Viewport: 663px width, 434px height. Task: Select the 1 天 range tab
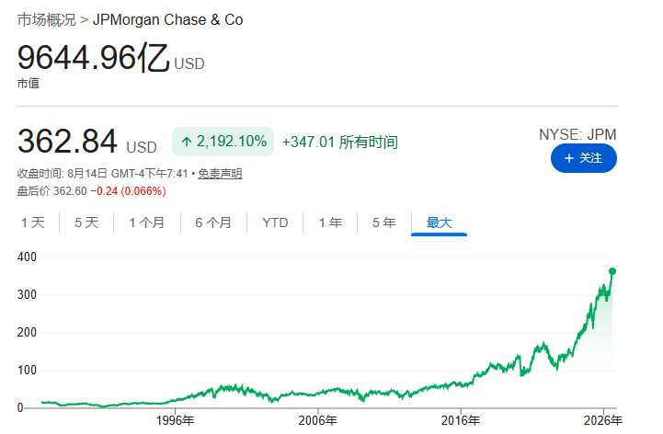click(33, 223)
